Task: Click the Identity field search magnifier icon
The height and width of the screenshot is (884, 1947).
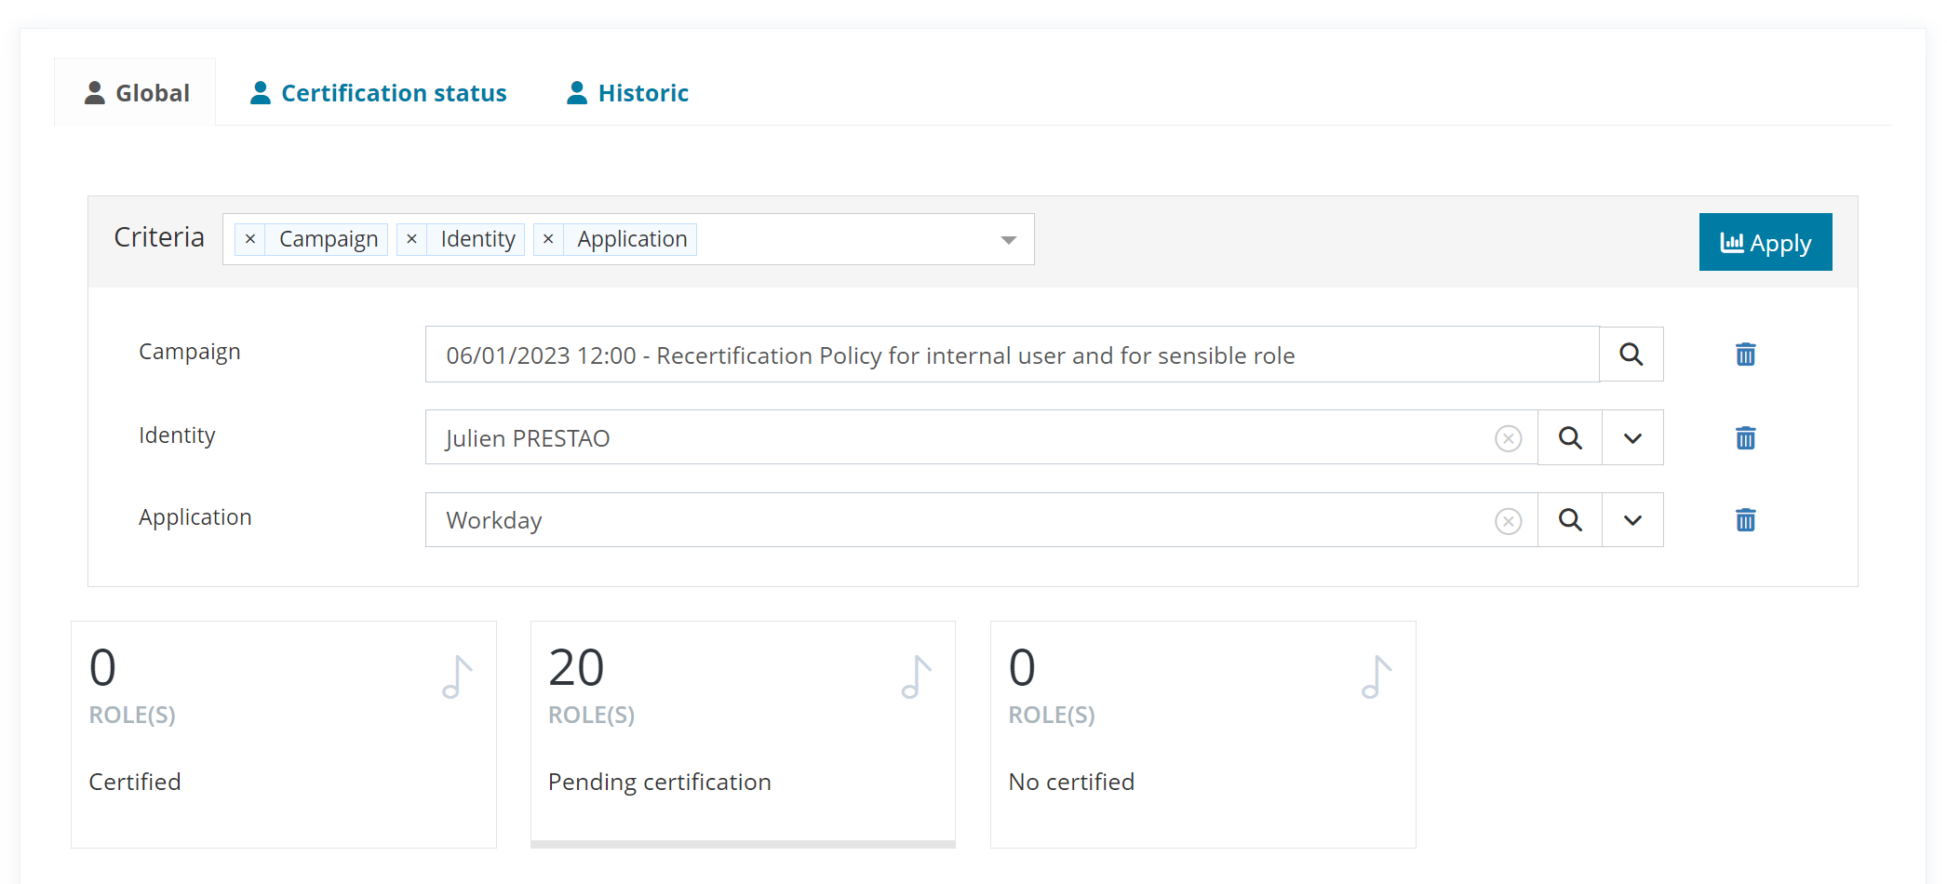Action: point(1570,438)
